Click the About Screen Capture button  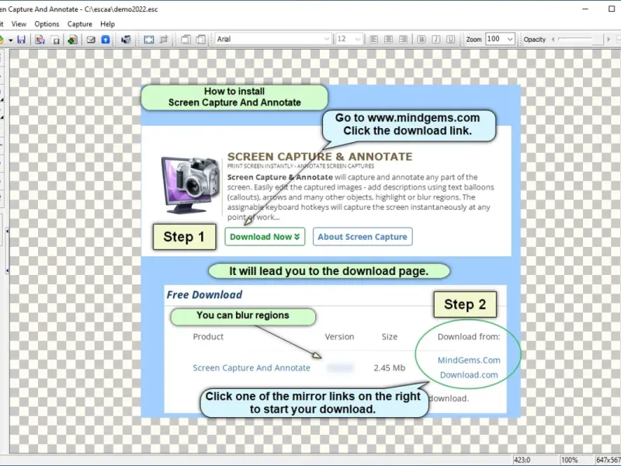pos(363,237)
